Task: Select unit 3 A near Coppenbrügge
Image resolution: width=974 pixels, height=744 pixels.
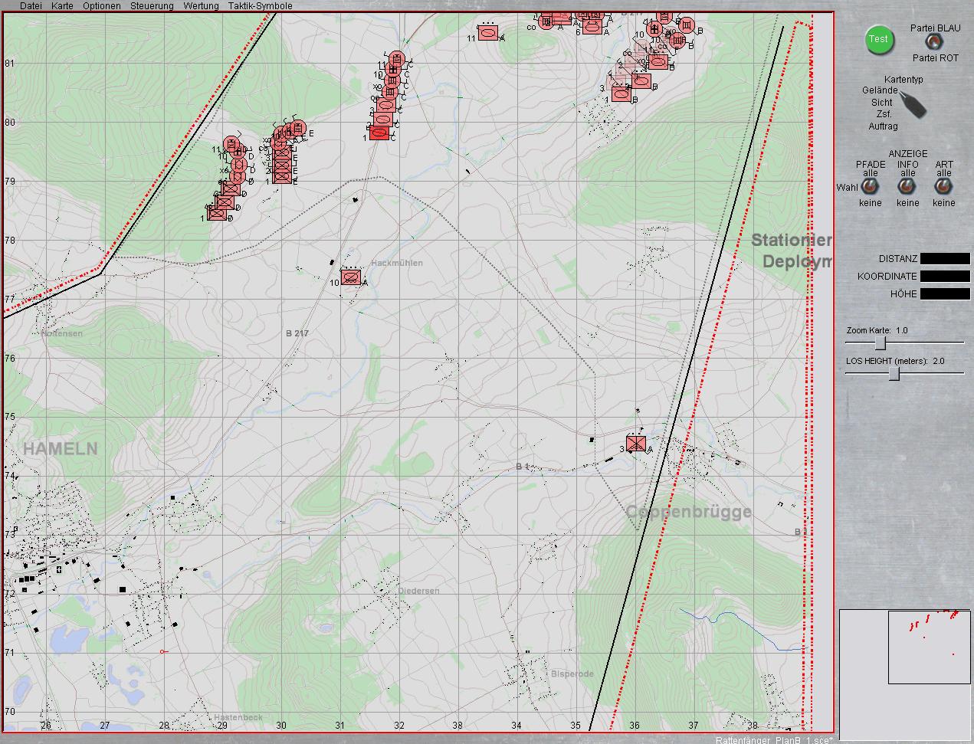Action: [x=635, y=444]
